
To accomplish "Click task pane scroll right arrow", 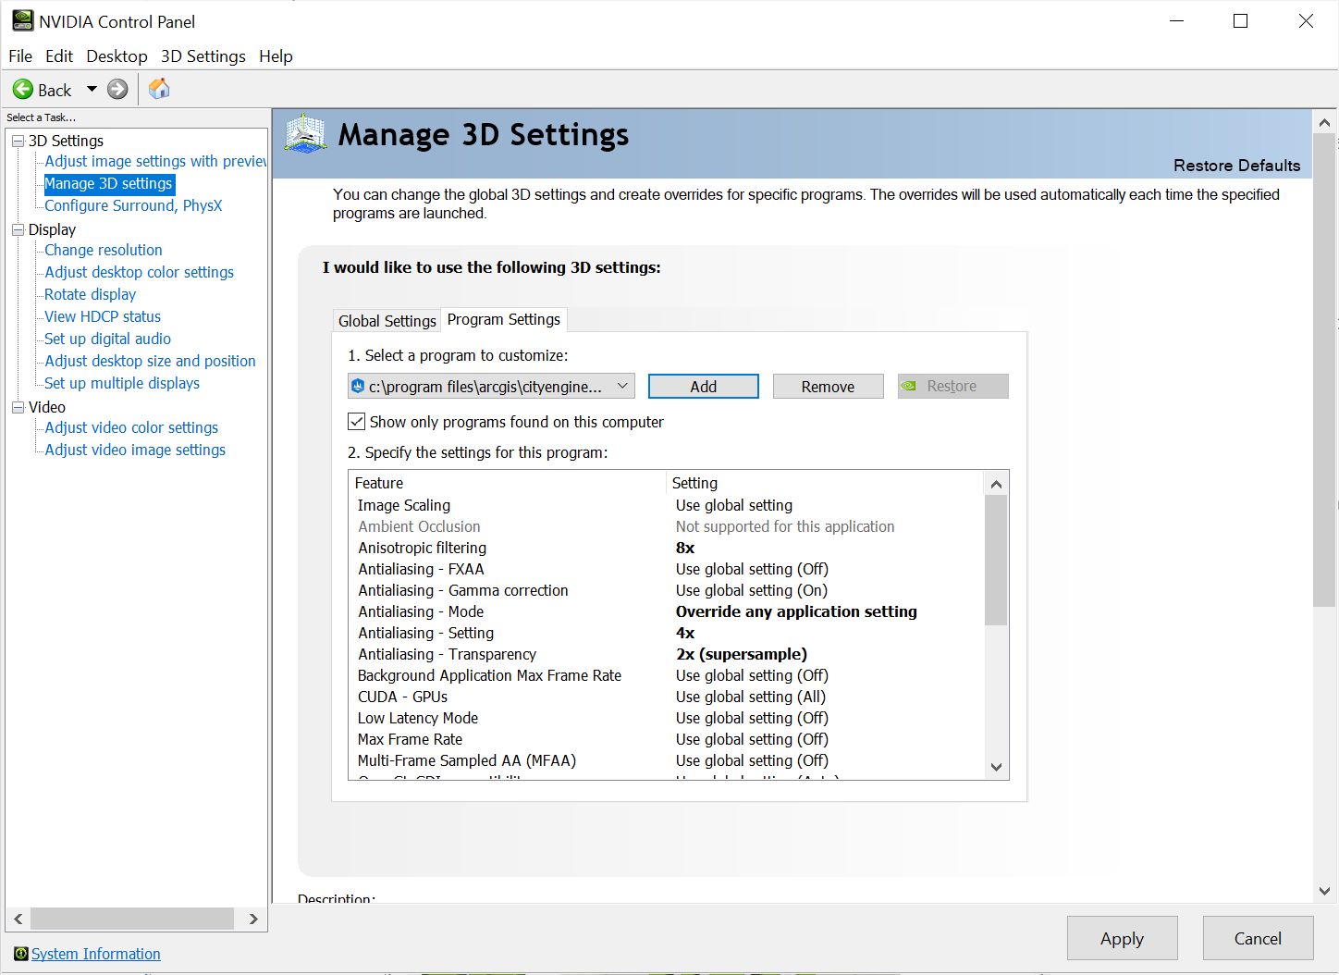I will pyautogui.click(x=253, y=919).
